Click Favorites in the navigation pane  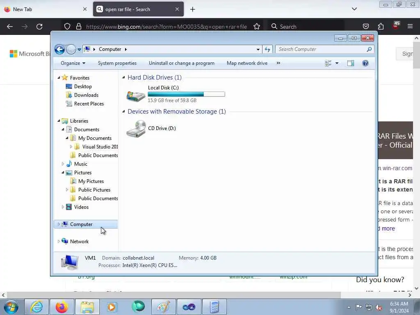[x=80, y=78]
